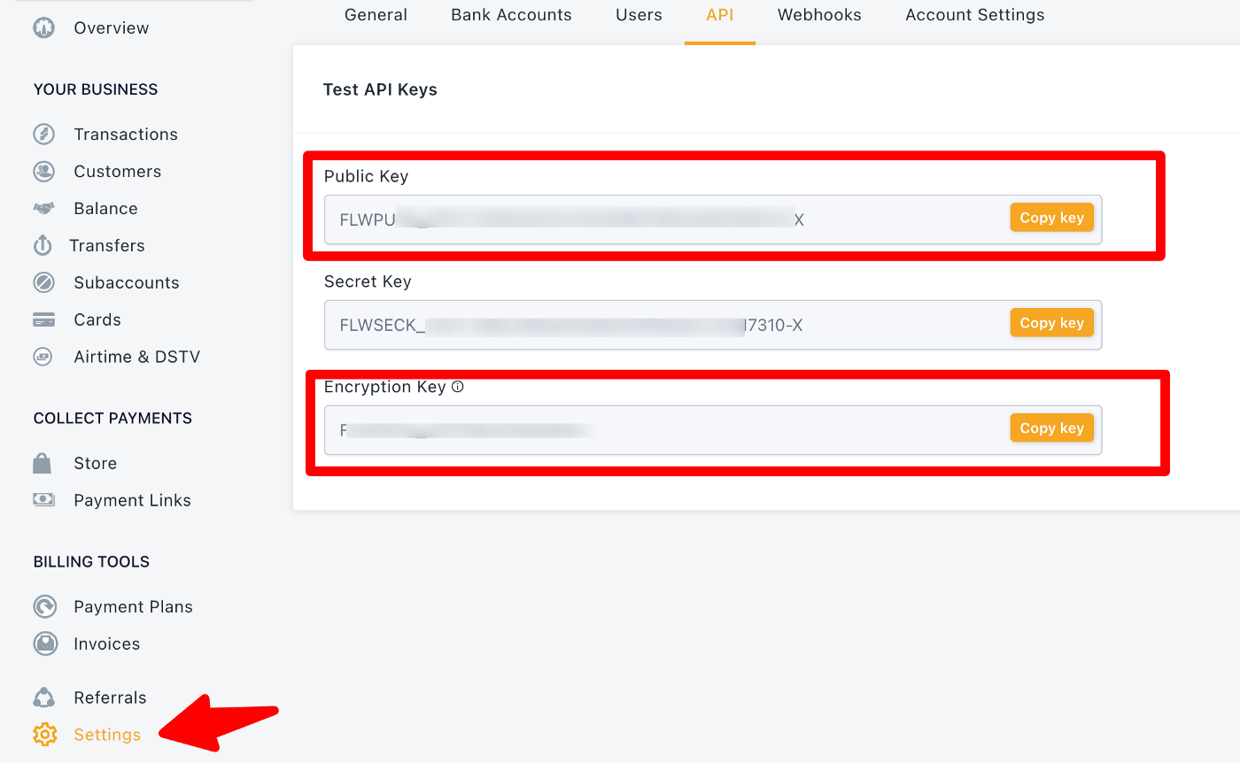
Task: Copy the Public Key
Action: (1051, 218)
